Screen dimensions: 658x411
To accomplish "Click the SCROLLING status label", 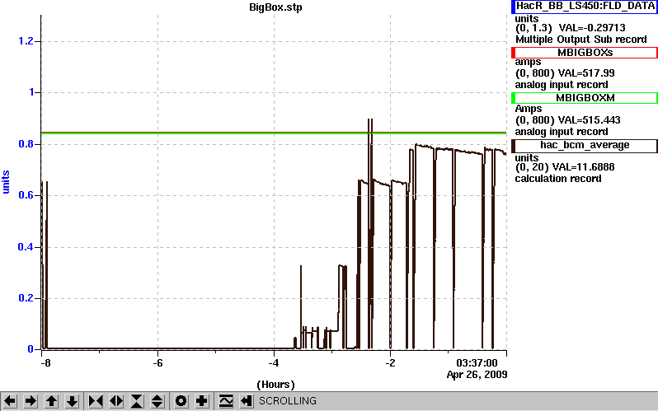I will [x=288, y=401].
